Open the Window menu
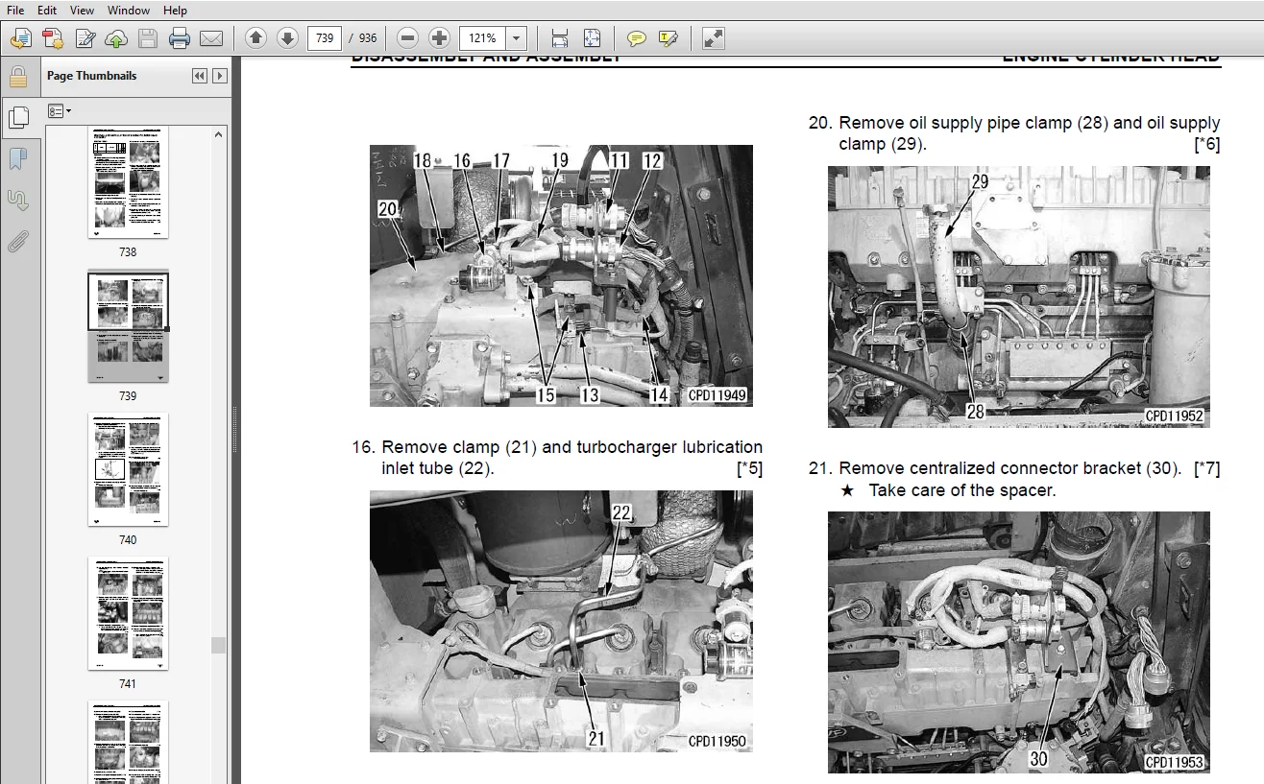This screenshot has width=1264, height=784. coord(128,10)
